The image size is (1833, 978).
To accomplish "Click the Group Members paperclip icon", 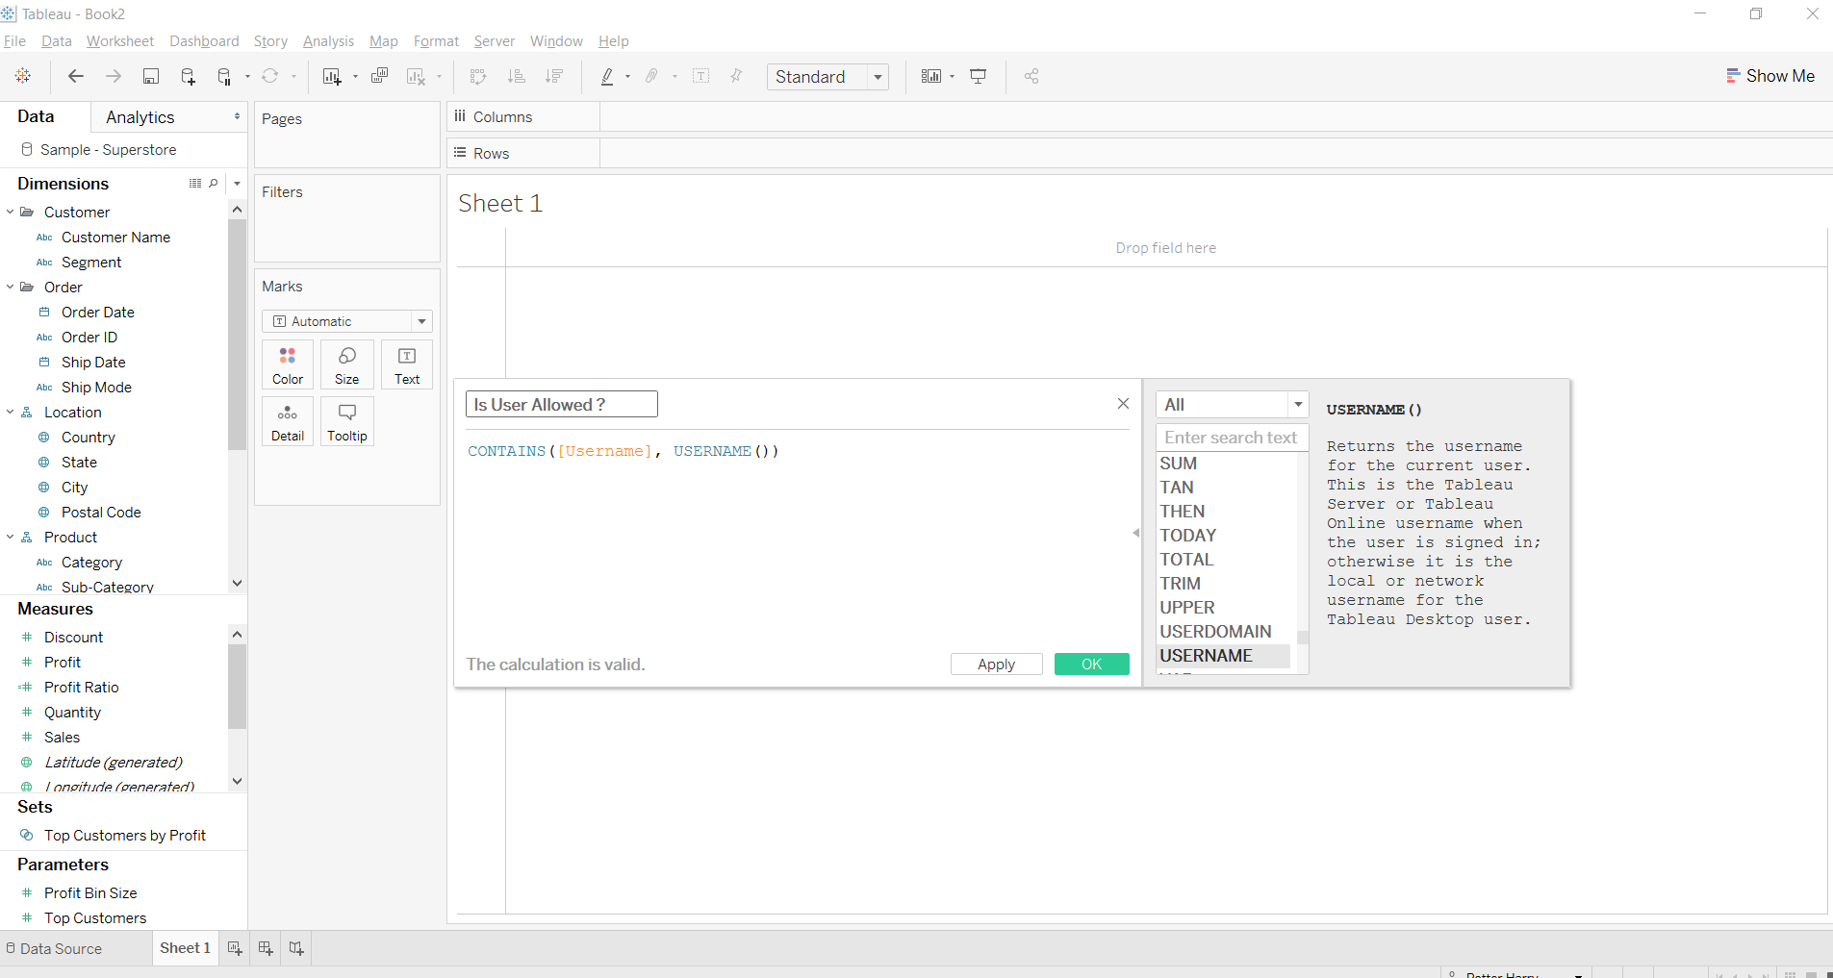I will (x=652, y=76).
